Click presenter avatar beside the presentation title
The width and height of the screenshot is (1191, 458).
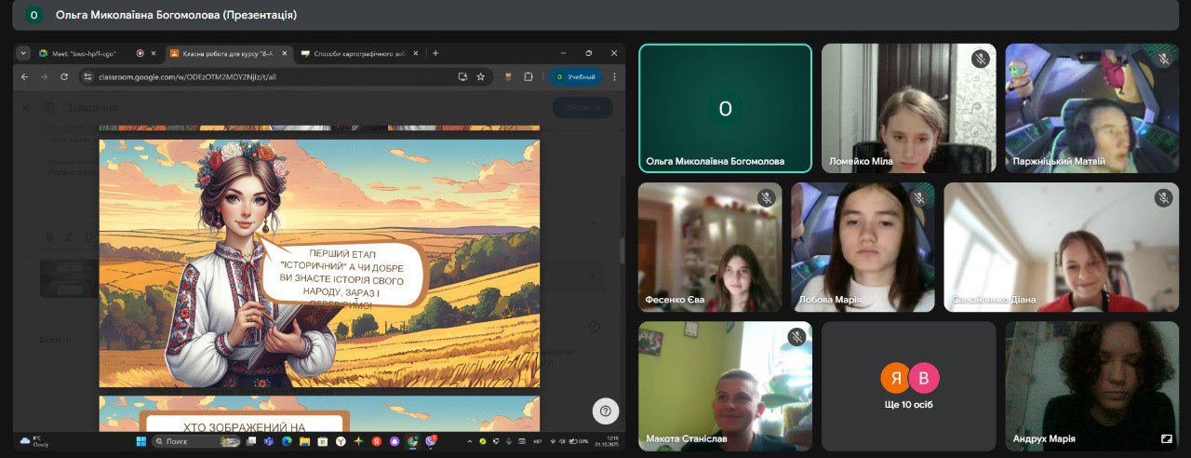pos(34,15)
